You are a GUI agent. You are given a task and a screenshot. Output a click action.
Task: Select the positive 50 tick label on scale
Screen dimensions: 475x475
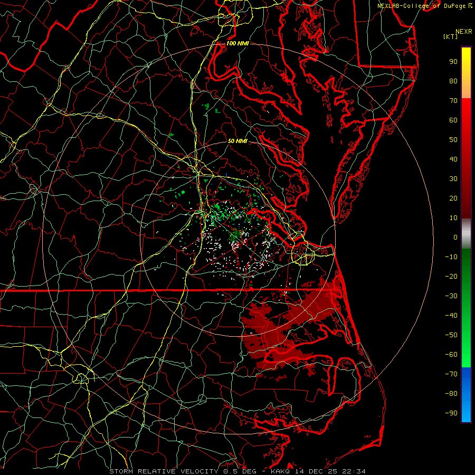[453, 140]
